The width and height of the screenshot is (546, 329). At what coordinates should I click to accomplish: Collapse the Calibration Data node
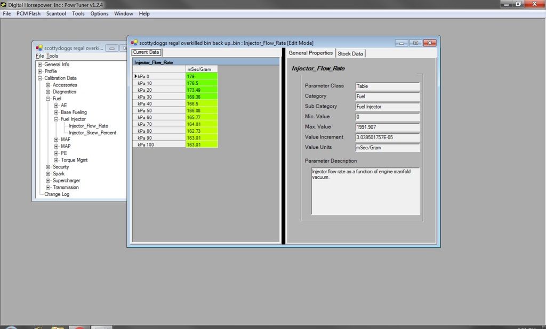40,78
